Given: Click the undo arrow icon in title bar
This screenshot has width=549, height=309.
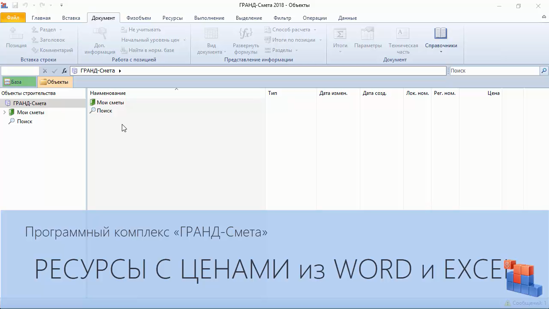Looking at the screenshot, I should click(x=26, y=6).
